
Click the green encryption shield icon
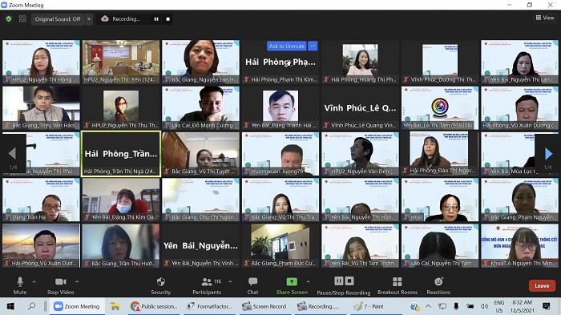click(9, 18)
